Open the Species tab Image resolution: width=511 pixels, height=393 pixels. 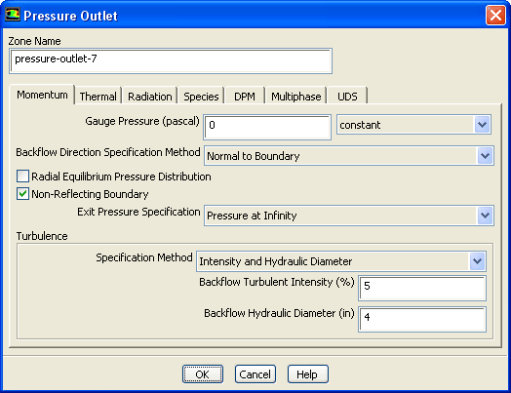(201, 97)
